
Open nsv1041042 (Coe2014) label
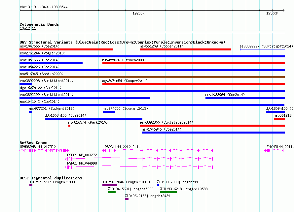[x=40, y=102]
